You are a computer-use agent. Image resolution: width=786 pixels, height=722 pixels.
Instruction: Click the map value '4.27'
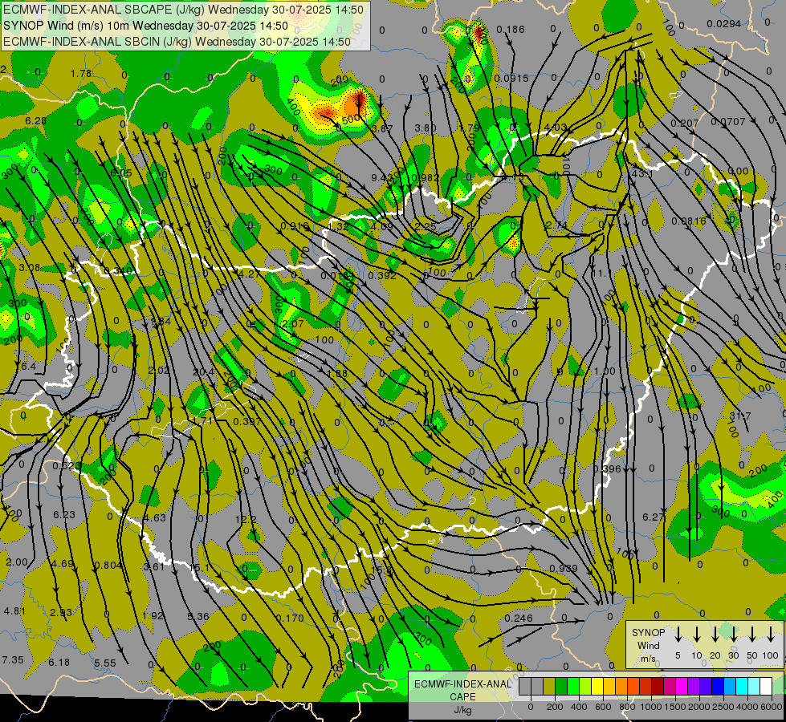[x=249, y=274]
